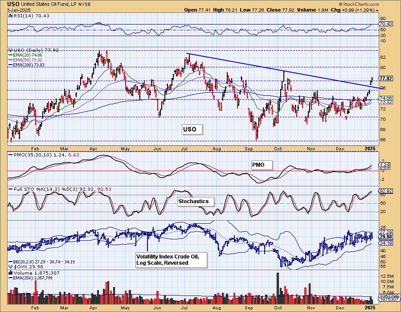Open the StockCharts.com copyright link
Image resolution: width=401 pixels, height=312 pixels.
pyautogui.click(x=359, y=4)
